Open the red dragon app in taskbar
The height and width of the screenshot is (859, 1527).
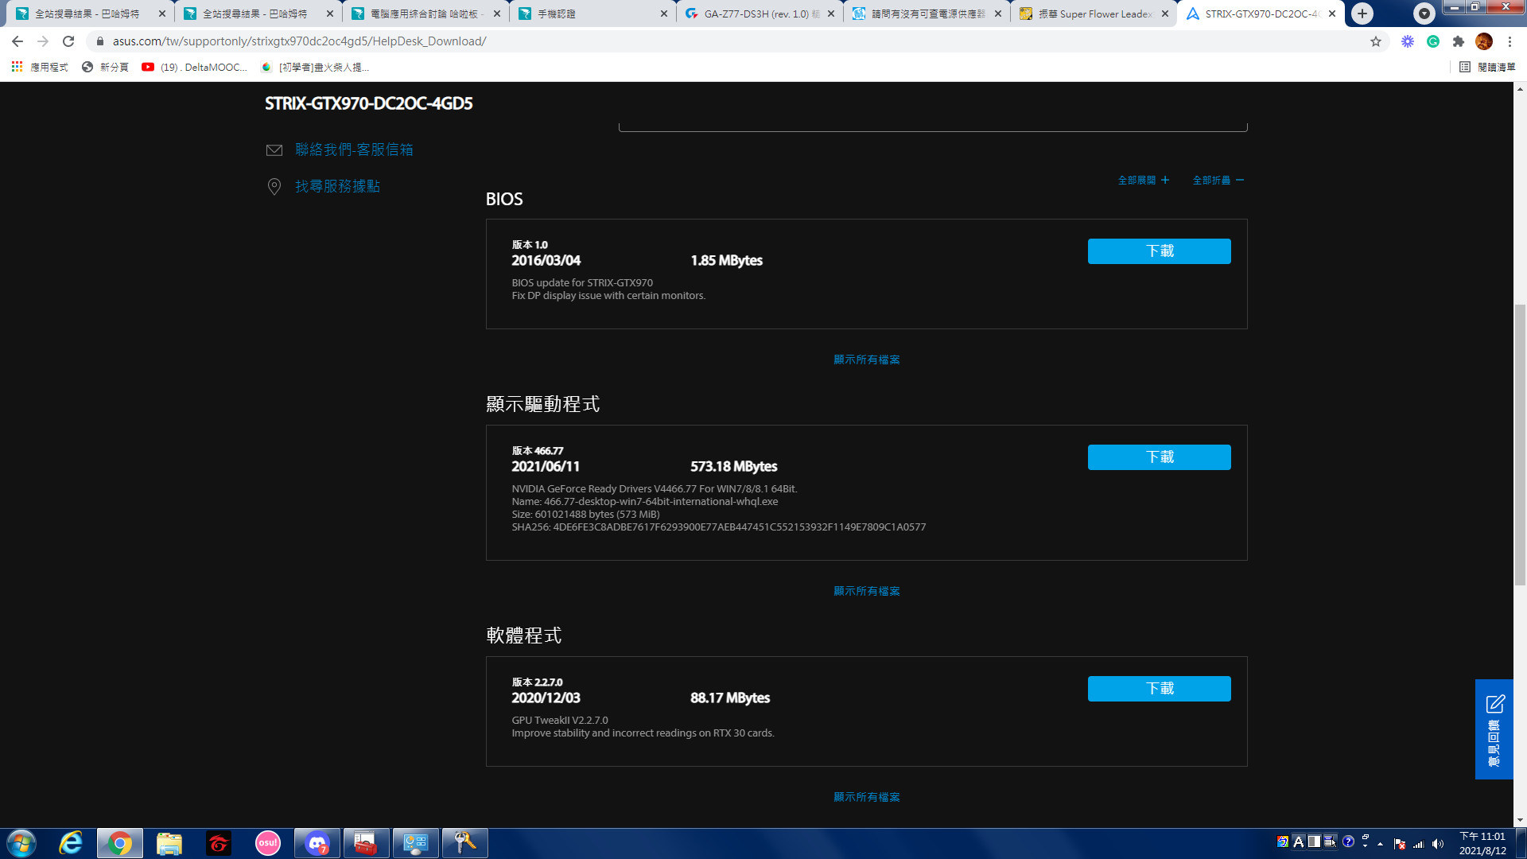(x=219, y=843)
